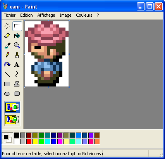Select the Free-Form Select star tool
This screenshot has width=165, height=159.
click(x=7, y=26)
